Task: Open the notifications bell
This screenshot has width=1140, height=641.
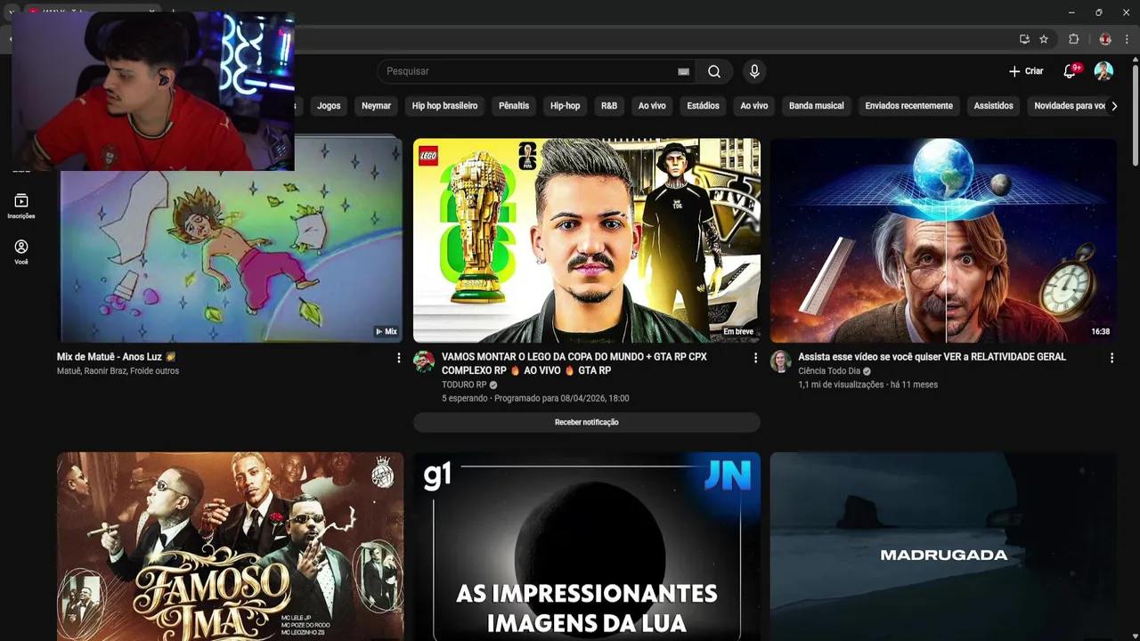Action: tap(1070, 71)
